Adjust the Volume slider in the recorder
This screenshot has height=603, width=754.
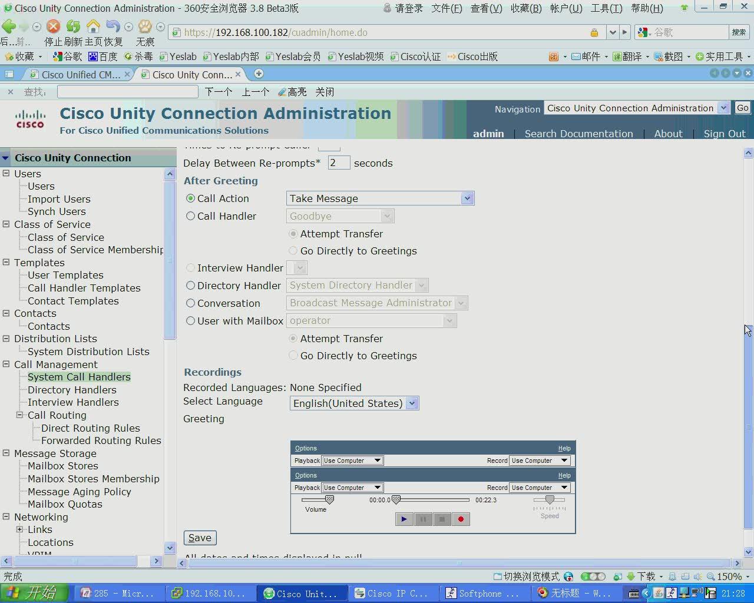tap(329, 500)
